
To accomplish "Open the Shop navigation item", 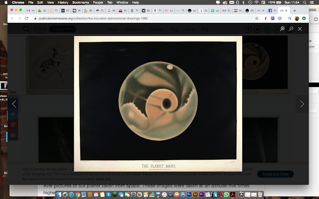I will point(173,29).
